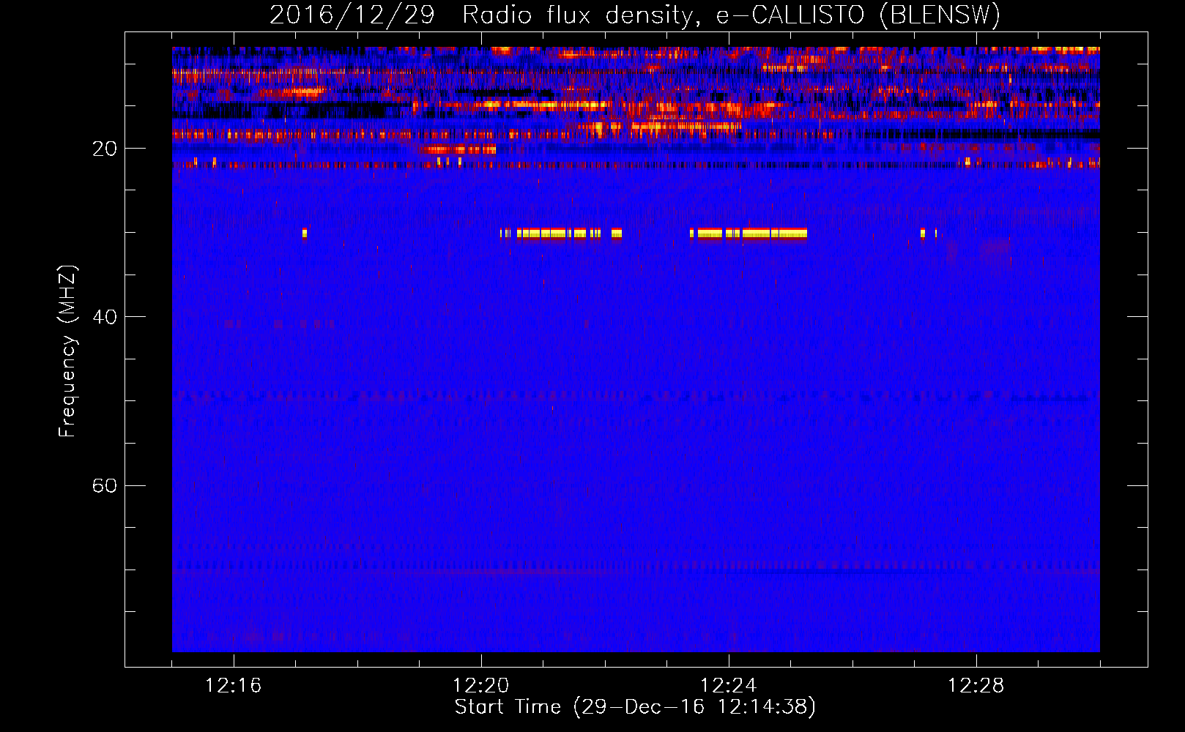Viewport: 1185px width, 732px height.
Task: Select the "12:20" time tick label
Action: point(481,686)
